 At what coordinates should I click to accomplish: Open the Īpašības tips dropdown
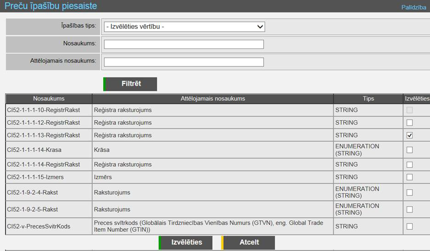(184, 27)
